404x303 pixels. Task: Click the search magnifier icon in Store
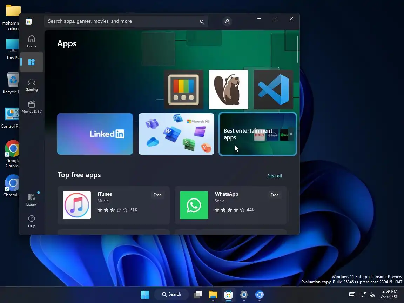pyautogui.click(x=202, y=22)
